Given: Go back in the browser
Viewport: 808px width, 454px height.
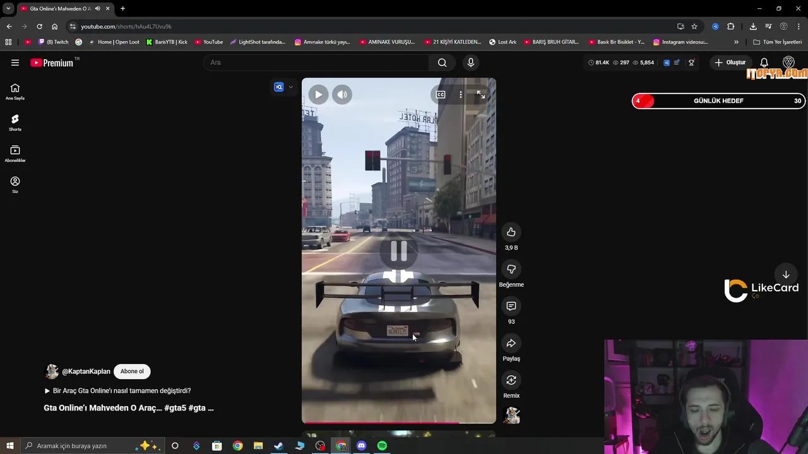Looking at the screenshot, I should (9, 26).
